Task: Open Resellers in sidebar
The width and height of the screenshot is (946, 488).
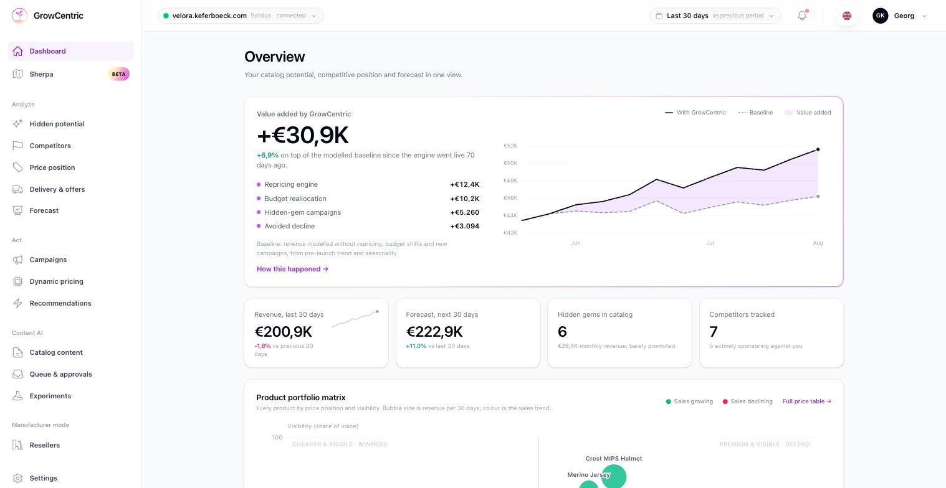Action: 71,445
